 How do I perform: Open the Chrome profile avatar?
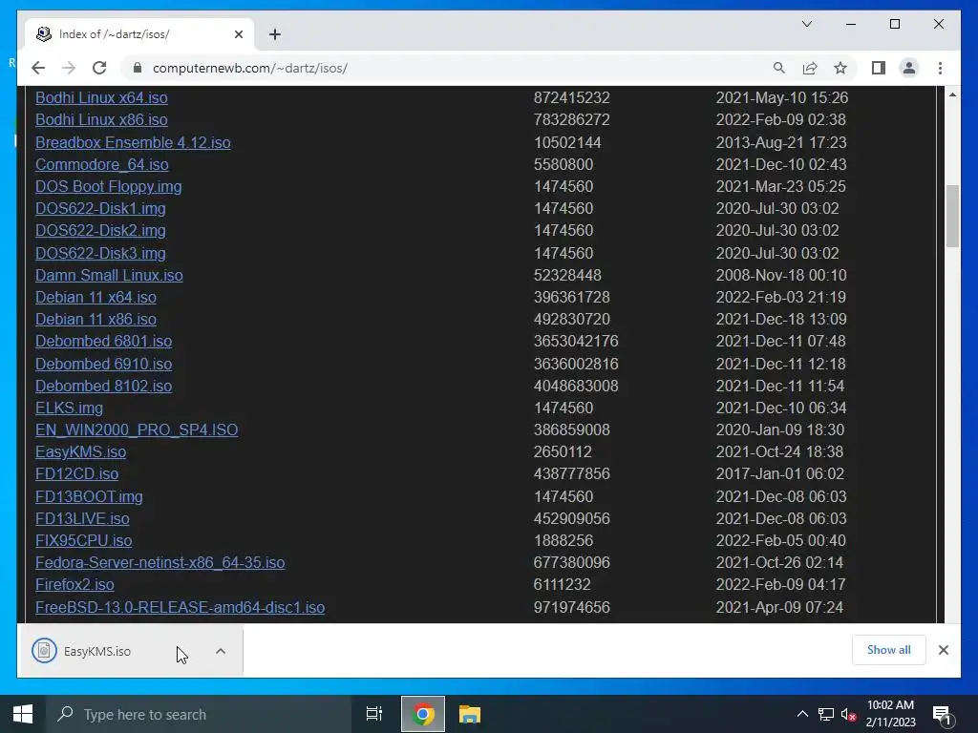pos(909,68)
